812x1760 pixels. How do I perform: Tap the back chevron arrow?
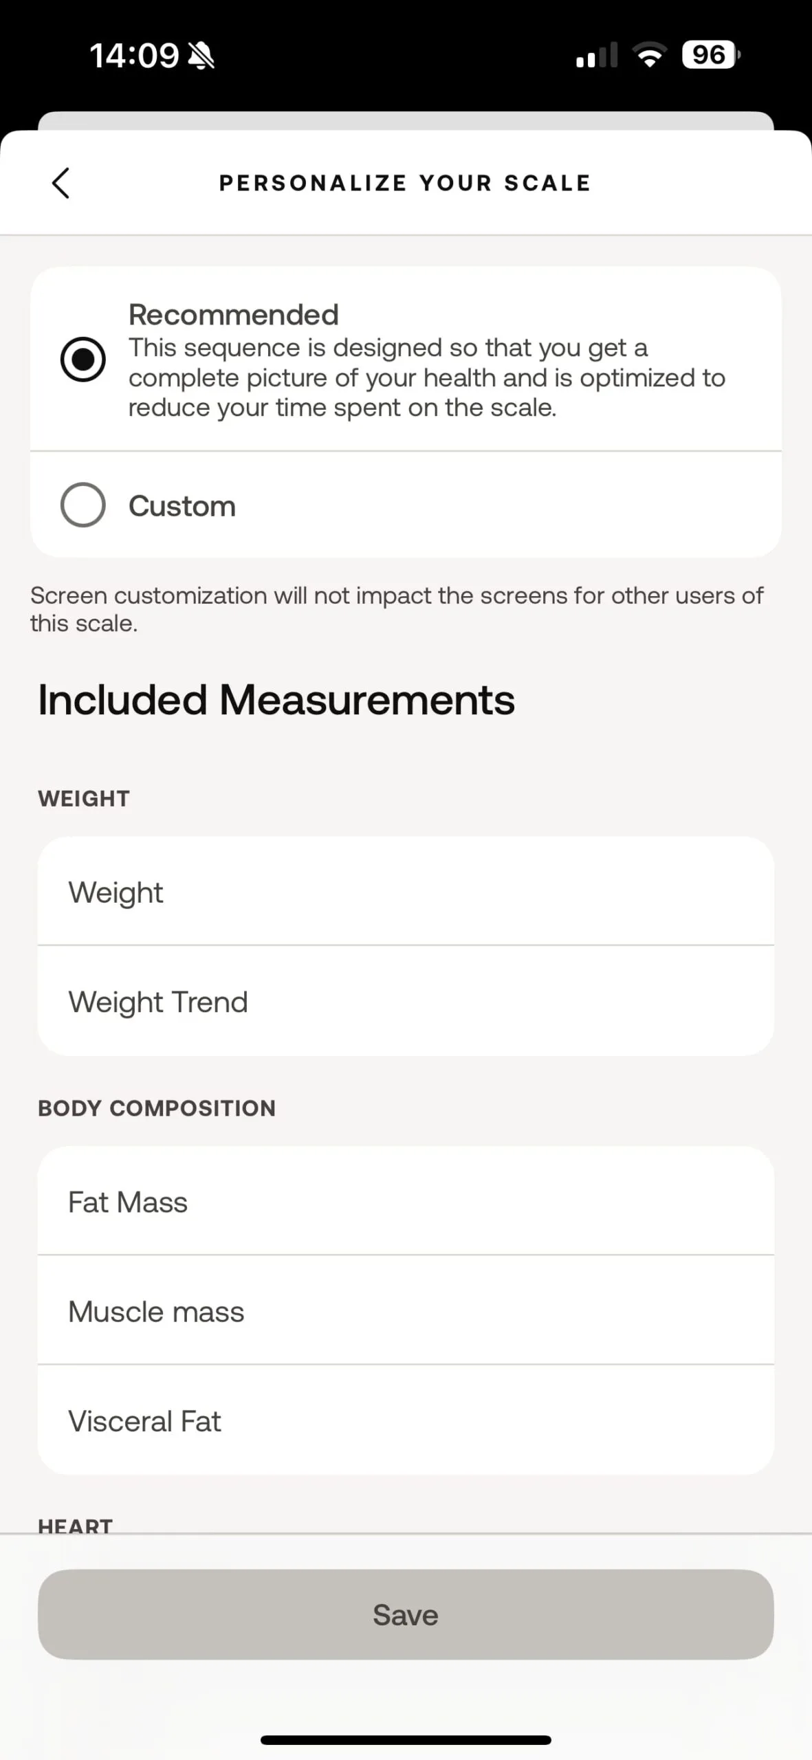[61, 184]
